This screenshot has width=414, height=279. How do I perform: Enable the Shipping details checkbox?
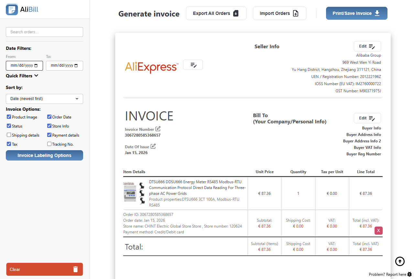coord(8,135)
